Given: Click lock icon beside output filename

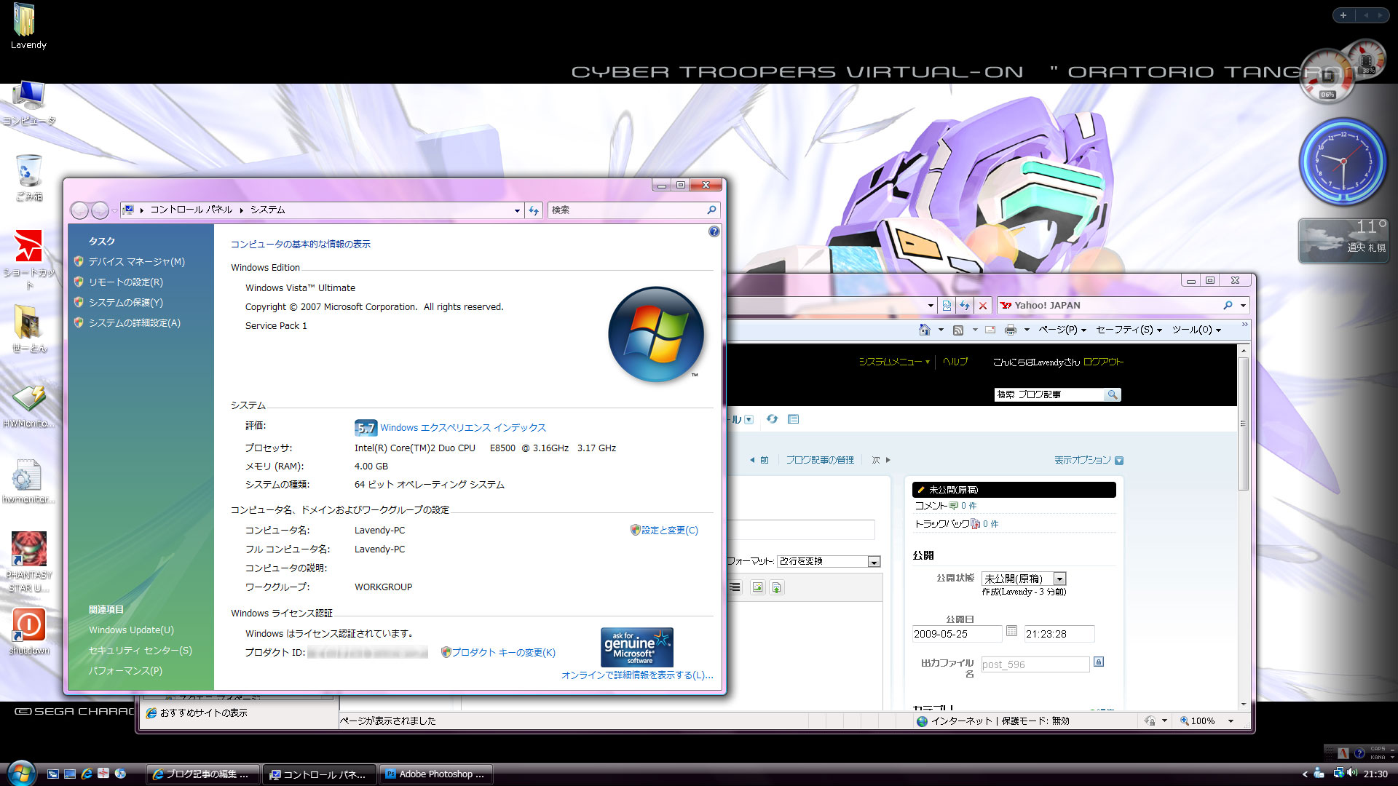Looking at the screenshot, I should (1099, 662).
